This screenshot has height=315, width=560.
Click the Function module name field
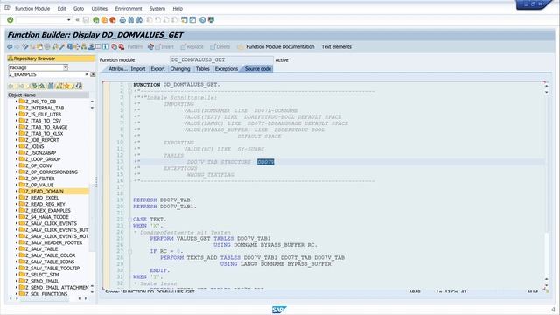221,60
